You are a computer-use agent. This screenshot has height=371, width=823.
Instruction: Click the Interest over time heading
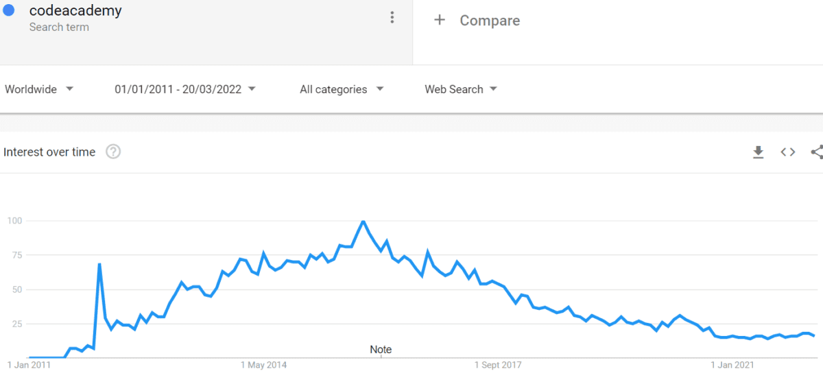point(49,152)
